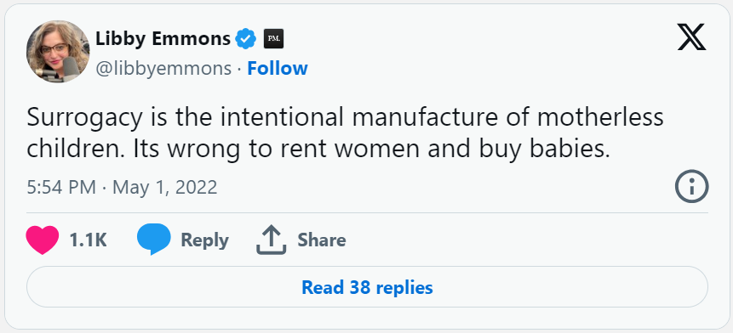Click the blue reply speech bubble icon
Image resolution: width=733 pixels, height=333 pixels.
(154, 240)
